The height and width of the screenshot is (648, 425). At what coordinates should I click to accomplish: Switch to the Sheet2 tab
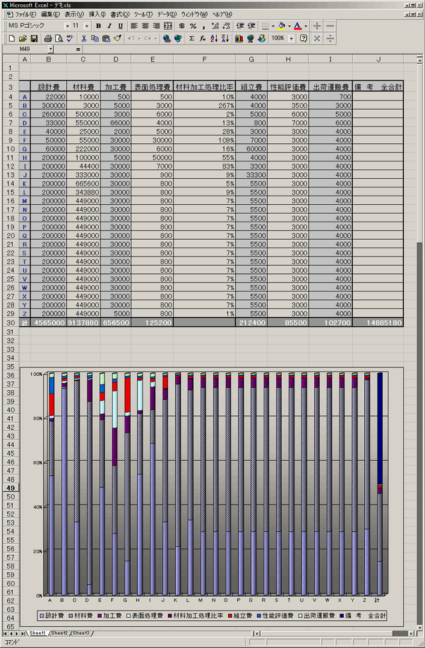tap(59, 633)
